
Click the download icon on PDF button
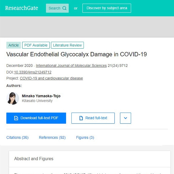[16, 118]
